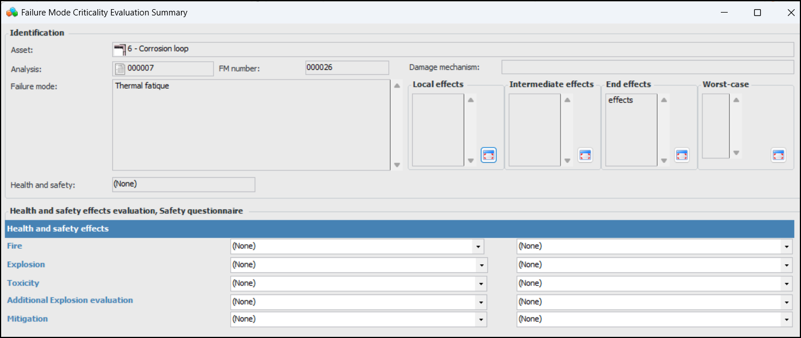Screen dimensions: 801x338
Task: Open the first Fire dropdown
Action: 478,246
